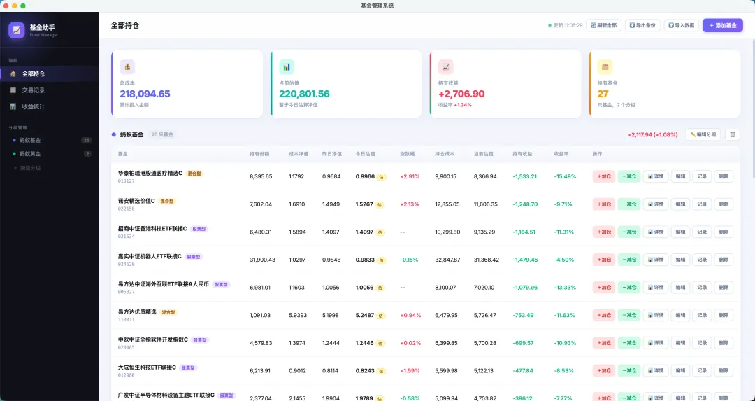Open 详情 for 招商中证香港科技ETF联接C

[x=655, y=232]
